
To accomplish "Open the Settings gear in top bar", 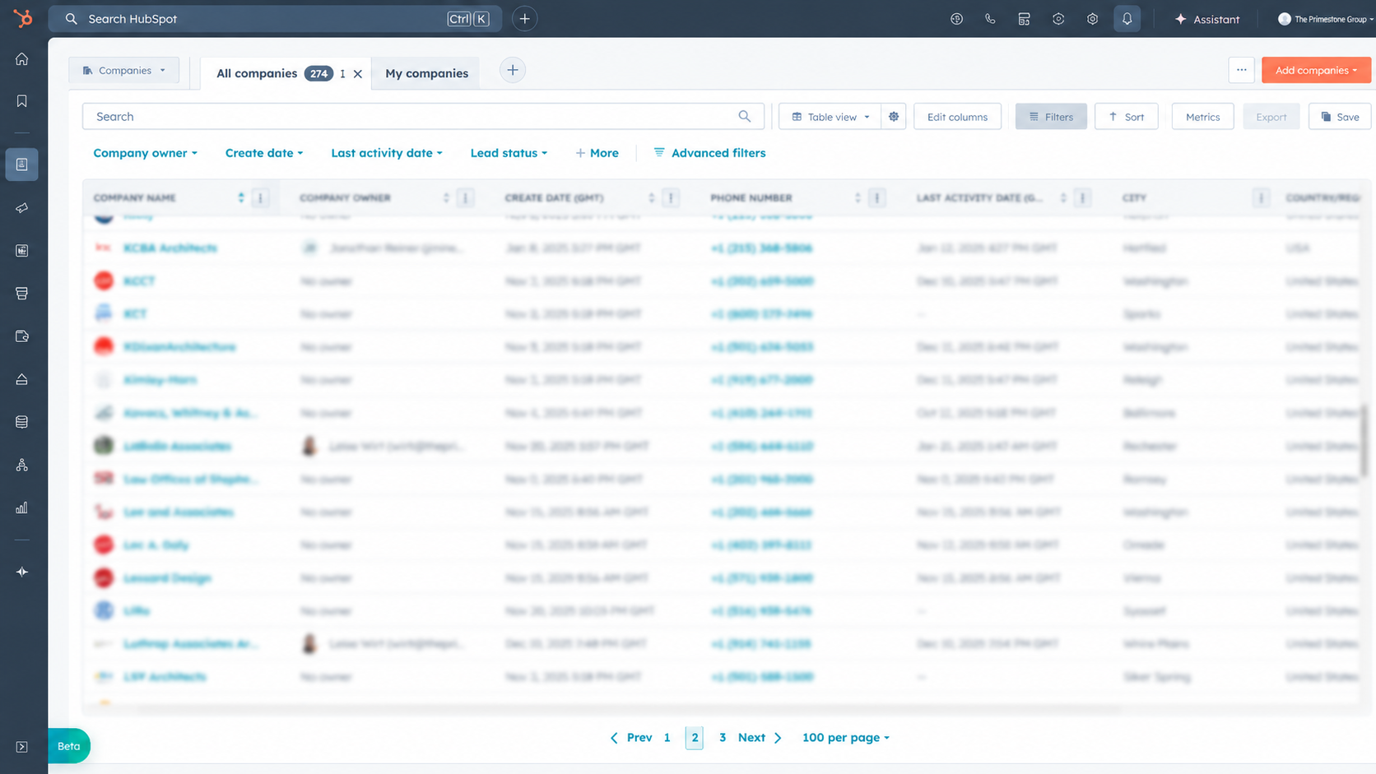I will [x=1092, y=19].
